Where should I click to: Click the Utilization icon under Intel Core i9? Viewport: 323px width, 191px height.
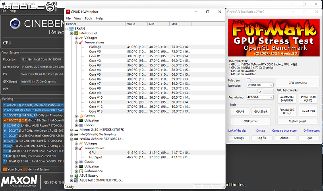pos(81,121)
